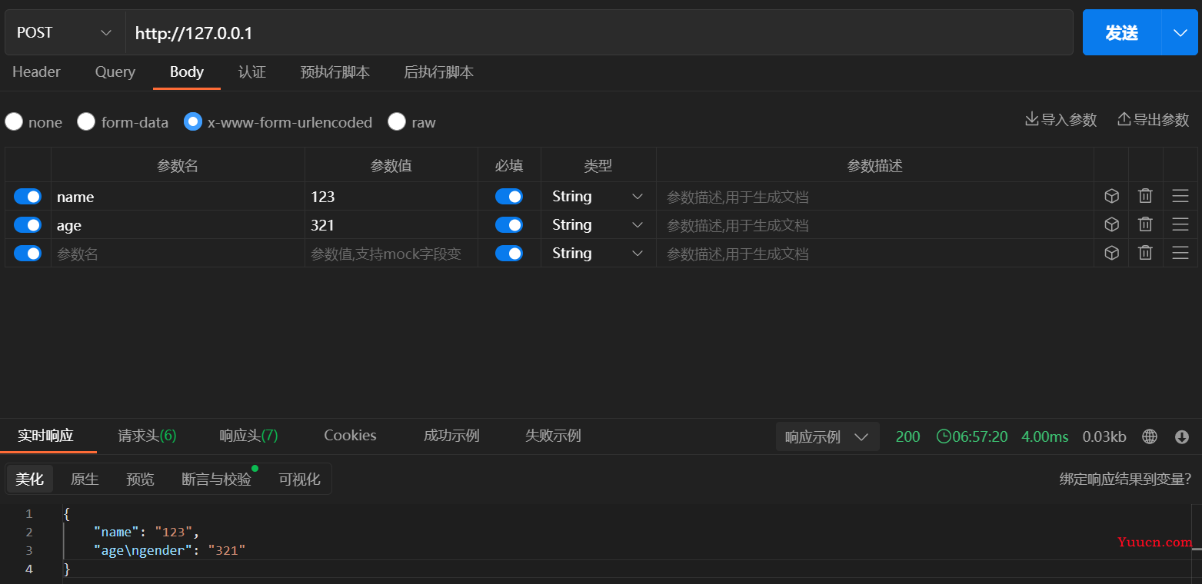This screenshot has width=1202, height=584.
Task: Click the 发送 send button
Action: (x=1121, y=32)
